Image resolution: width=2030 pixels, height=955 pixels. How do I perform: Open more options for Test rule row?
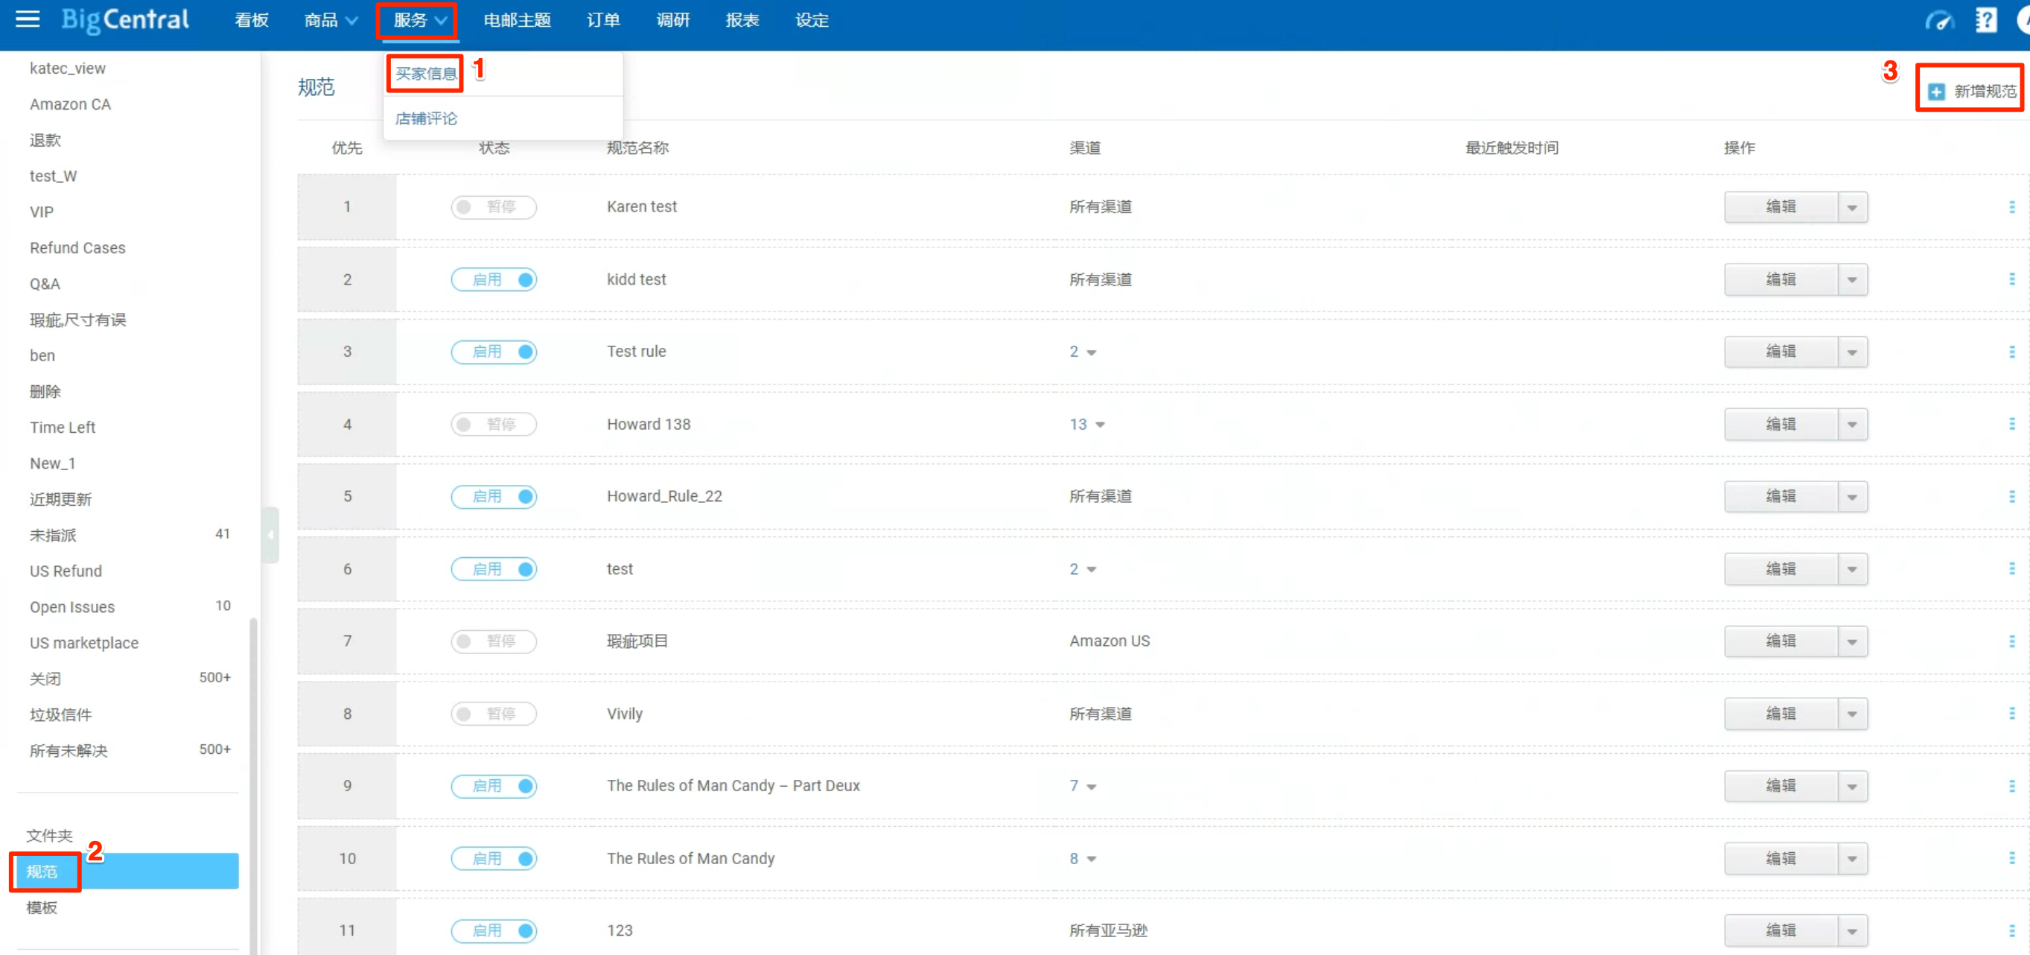click(x=2011, y=352)
